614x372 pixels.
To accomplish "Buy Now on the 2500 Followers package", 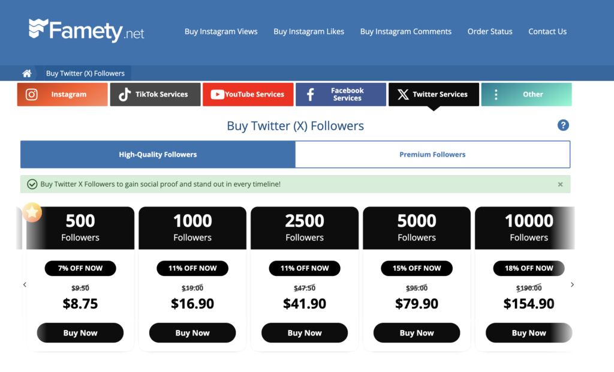I will [304, 332].
